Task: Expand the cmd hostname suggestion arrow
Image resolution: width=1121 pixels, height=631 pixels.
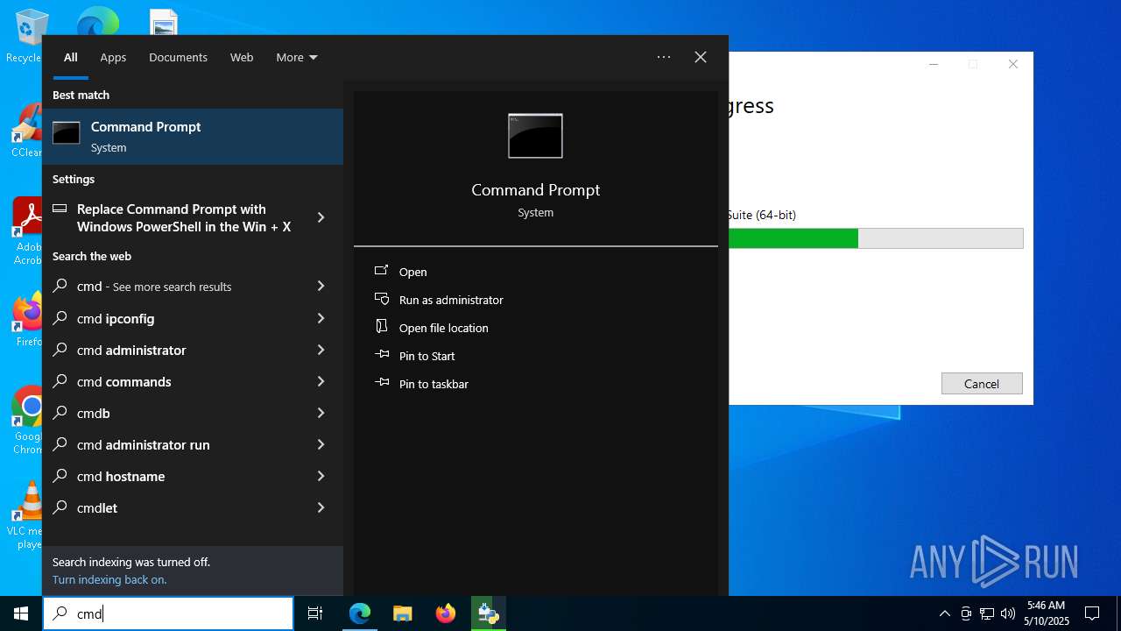Action: point(321,476)
